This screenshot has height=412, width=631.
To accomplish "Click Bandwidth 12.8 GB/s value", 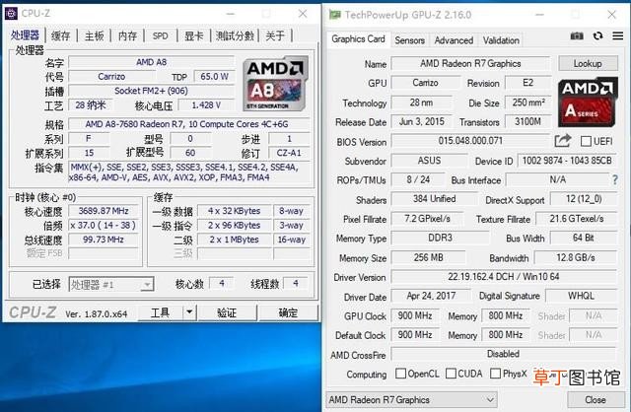I will tap(576, 257).
